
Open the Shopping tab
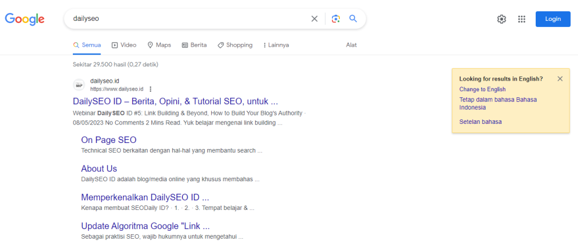[x=235, y=45]
